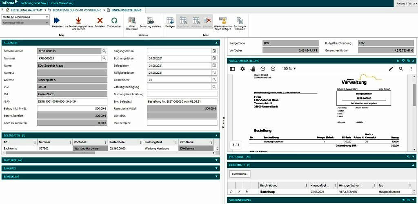Save for processing and lock icon
Screen dimensions: 418x204
(x=78, y=20)
